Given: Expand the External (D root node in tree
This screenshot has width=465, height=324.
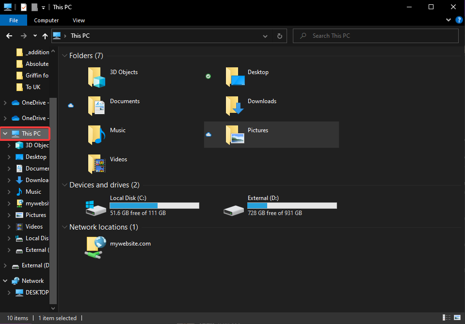Looking at the screenshot, I should point(5,265).
